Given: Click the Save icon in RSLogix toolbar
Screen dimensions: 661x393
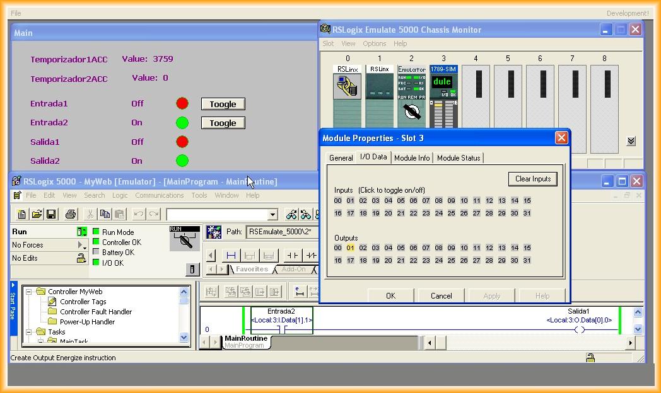Looking at the screenshot, I should [51, 214].
